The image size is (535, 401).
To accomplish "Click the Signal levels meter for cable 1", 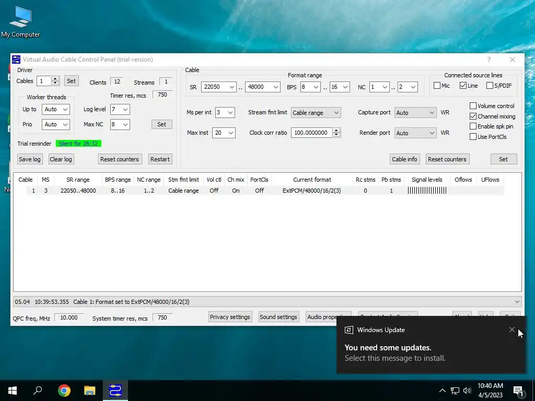I will [x=427, y=191].
